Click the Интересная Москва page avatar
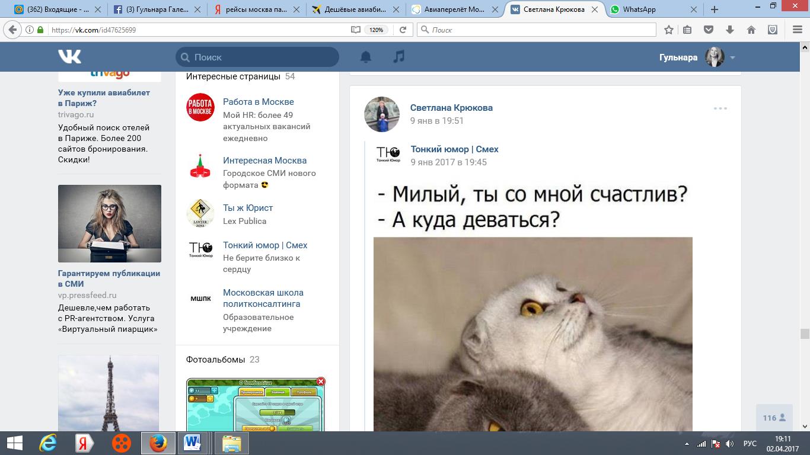 (x=200, y=166)
